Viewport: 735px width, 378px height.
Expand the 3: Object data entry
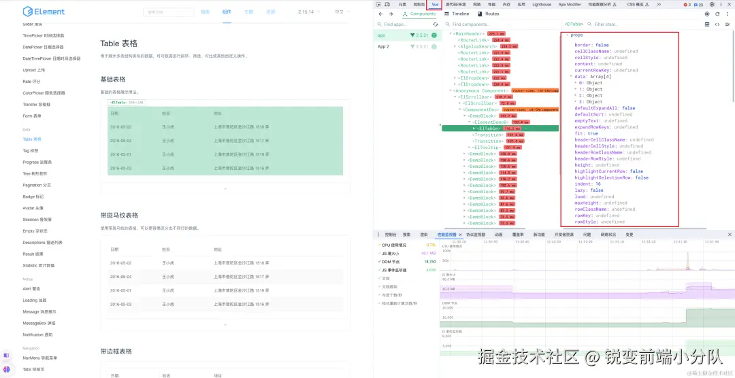(576, 102)
